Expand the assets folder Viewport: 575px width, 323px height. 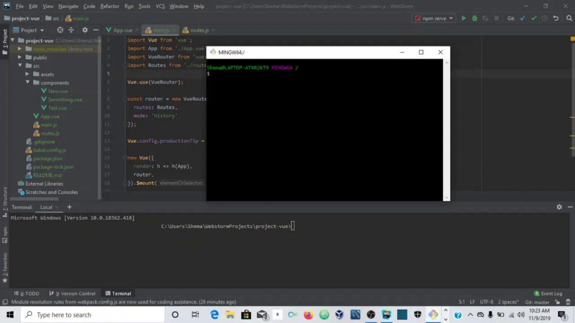pyautogui.click(x=27, y=74)
